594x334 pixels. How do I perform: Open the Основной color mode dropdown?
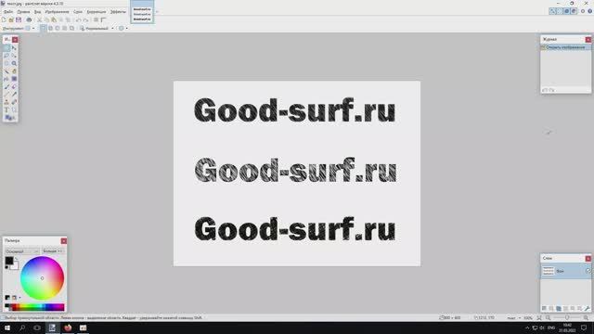[x=22, y=251]
